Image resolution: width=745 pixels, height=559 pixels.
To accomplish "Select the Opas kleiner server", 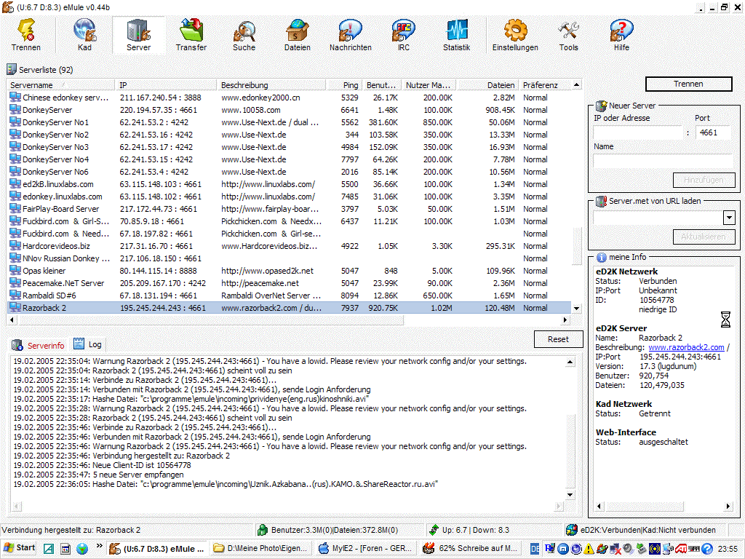I will coord(290,271).
